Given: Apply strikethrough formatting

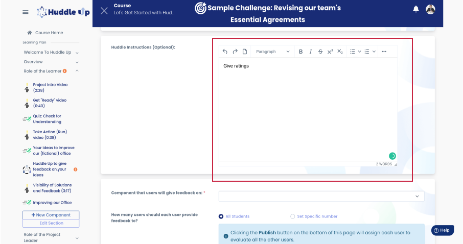Looking at the screenshot, I should click(x=320, y=52).
